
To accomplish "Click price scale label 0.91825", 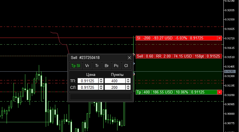I will pyautogui.click(x=230, y=29).
